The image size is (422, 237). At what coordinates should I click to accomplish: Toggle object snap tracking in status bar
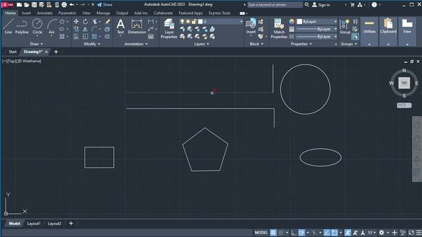point(327,232)
